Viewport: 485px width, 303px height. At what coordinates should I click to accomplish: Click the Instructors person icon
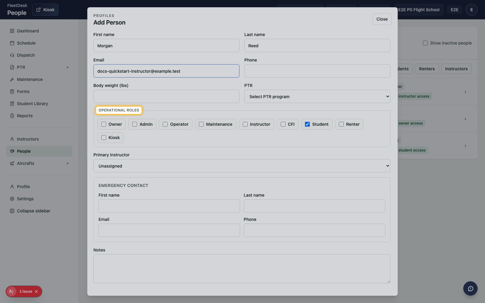(12, 139)
